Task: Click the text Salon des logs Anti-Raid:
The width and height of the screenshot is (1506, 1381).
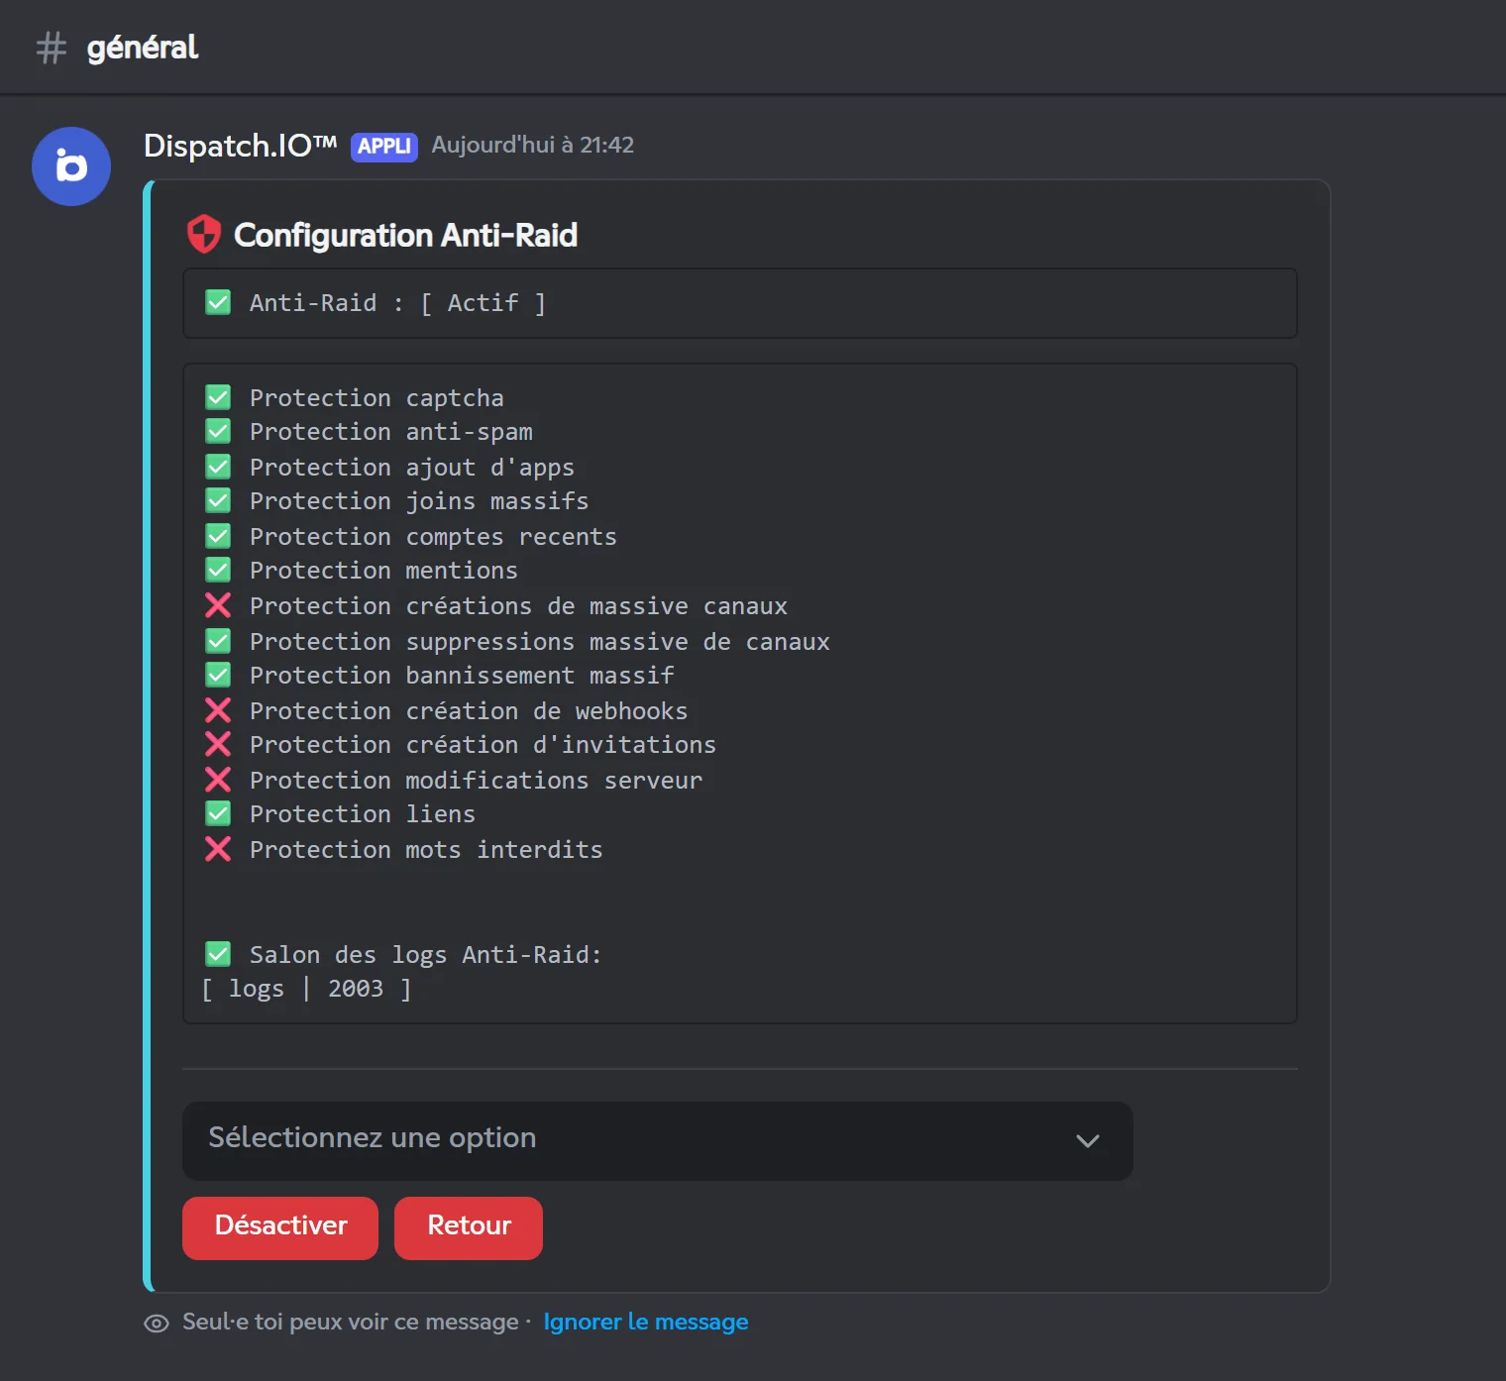Action: point(426,955)
